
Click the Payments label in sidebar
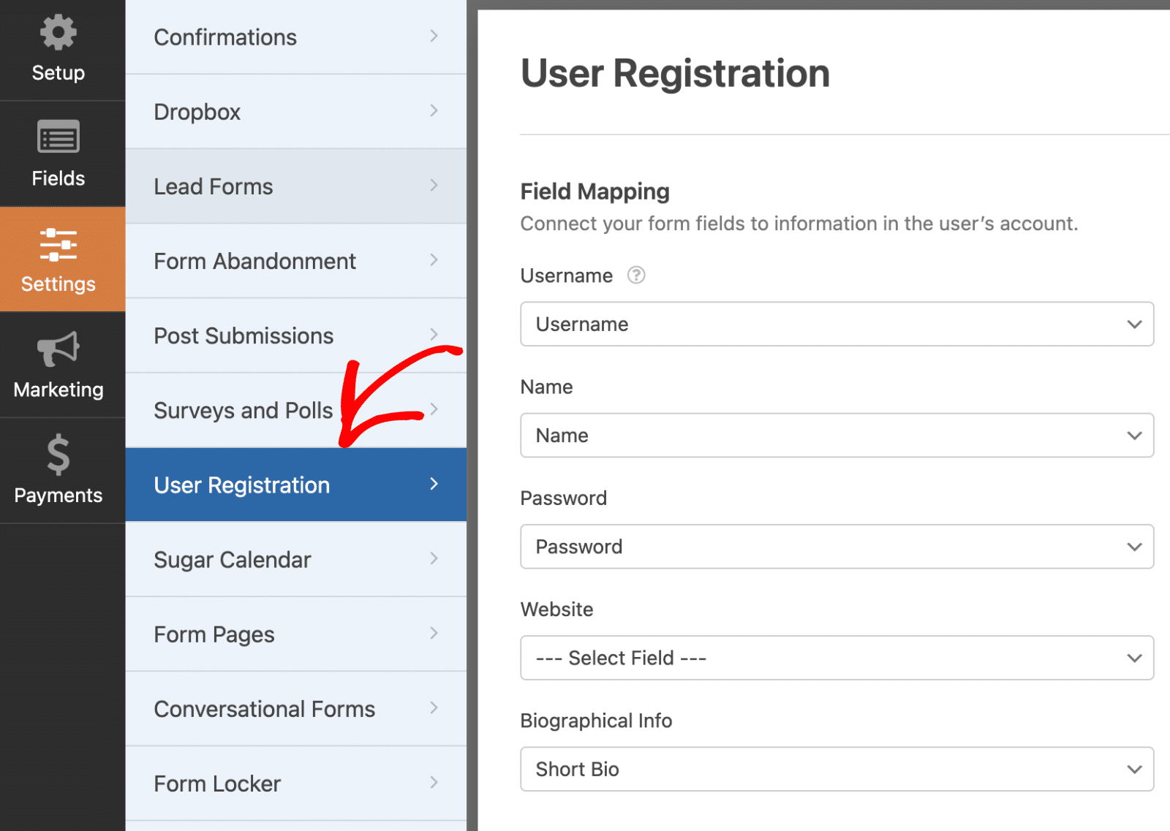click(x=58, y=495)
